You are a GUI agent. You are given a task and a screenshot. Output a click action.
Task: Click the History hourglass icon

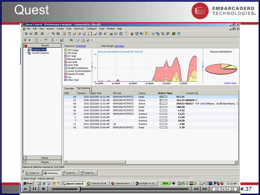[x=25, y=158]
